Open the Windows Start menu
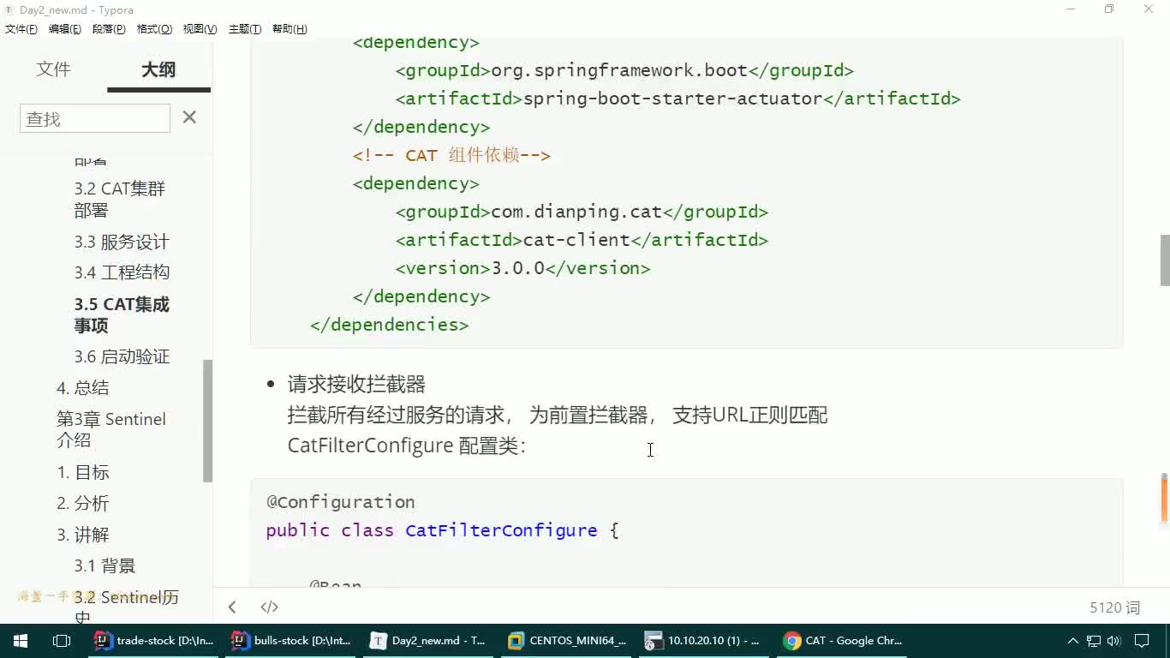The image size is (1170, 658). (x=21, y=641)
